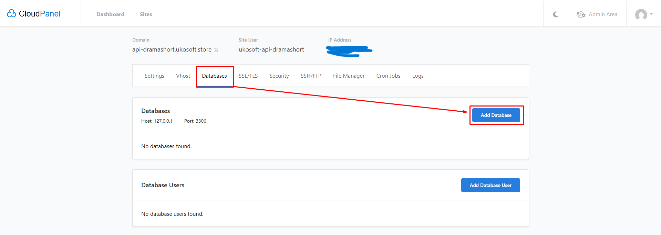Click the domain api-dramashort.ukosoft.store text
661x235 pixels.
tap(172, 49)
